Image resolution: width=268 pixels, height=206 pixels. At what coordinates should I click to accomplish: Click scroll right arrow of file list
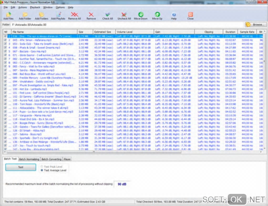(x=261, y=152)
